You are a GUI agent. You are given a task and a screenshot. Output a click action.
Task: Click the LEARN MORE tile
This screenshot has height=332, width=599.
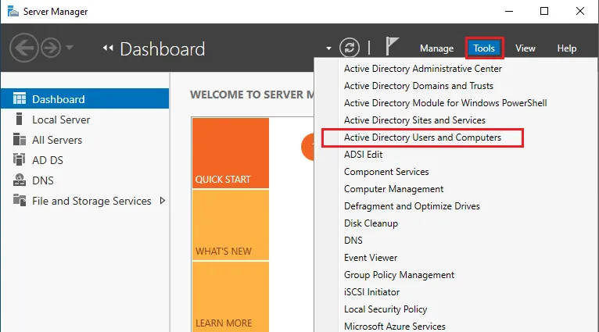(x=231, y=297)
